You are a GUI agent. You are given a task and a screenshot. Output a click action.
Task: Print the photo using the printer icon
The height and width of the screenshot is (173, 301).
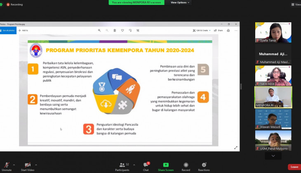click(228, 30)
